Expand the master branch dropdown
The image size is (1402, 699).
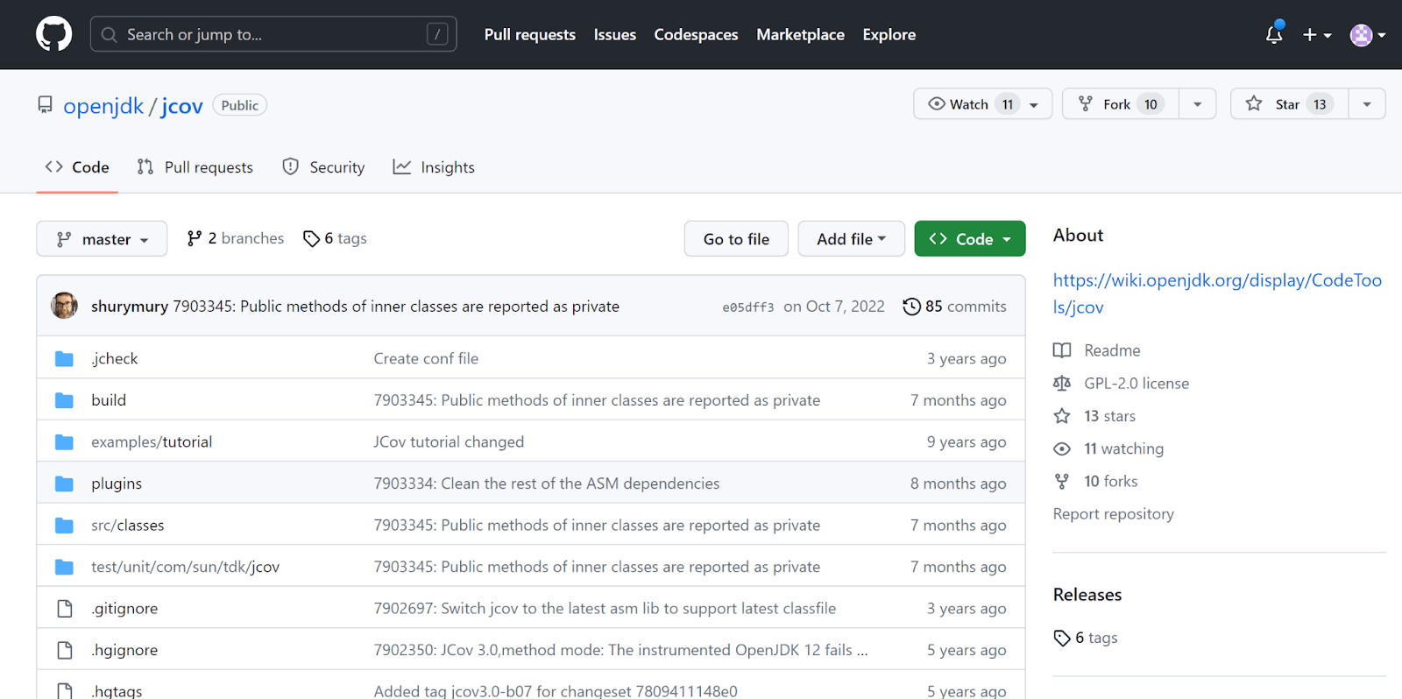(102, 239)
